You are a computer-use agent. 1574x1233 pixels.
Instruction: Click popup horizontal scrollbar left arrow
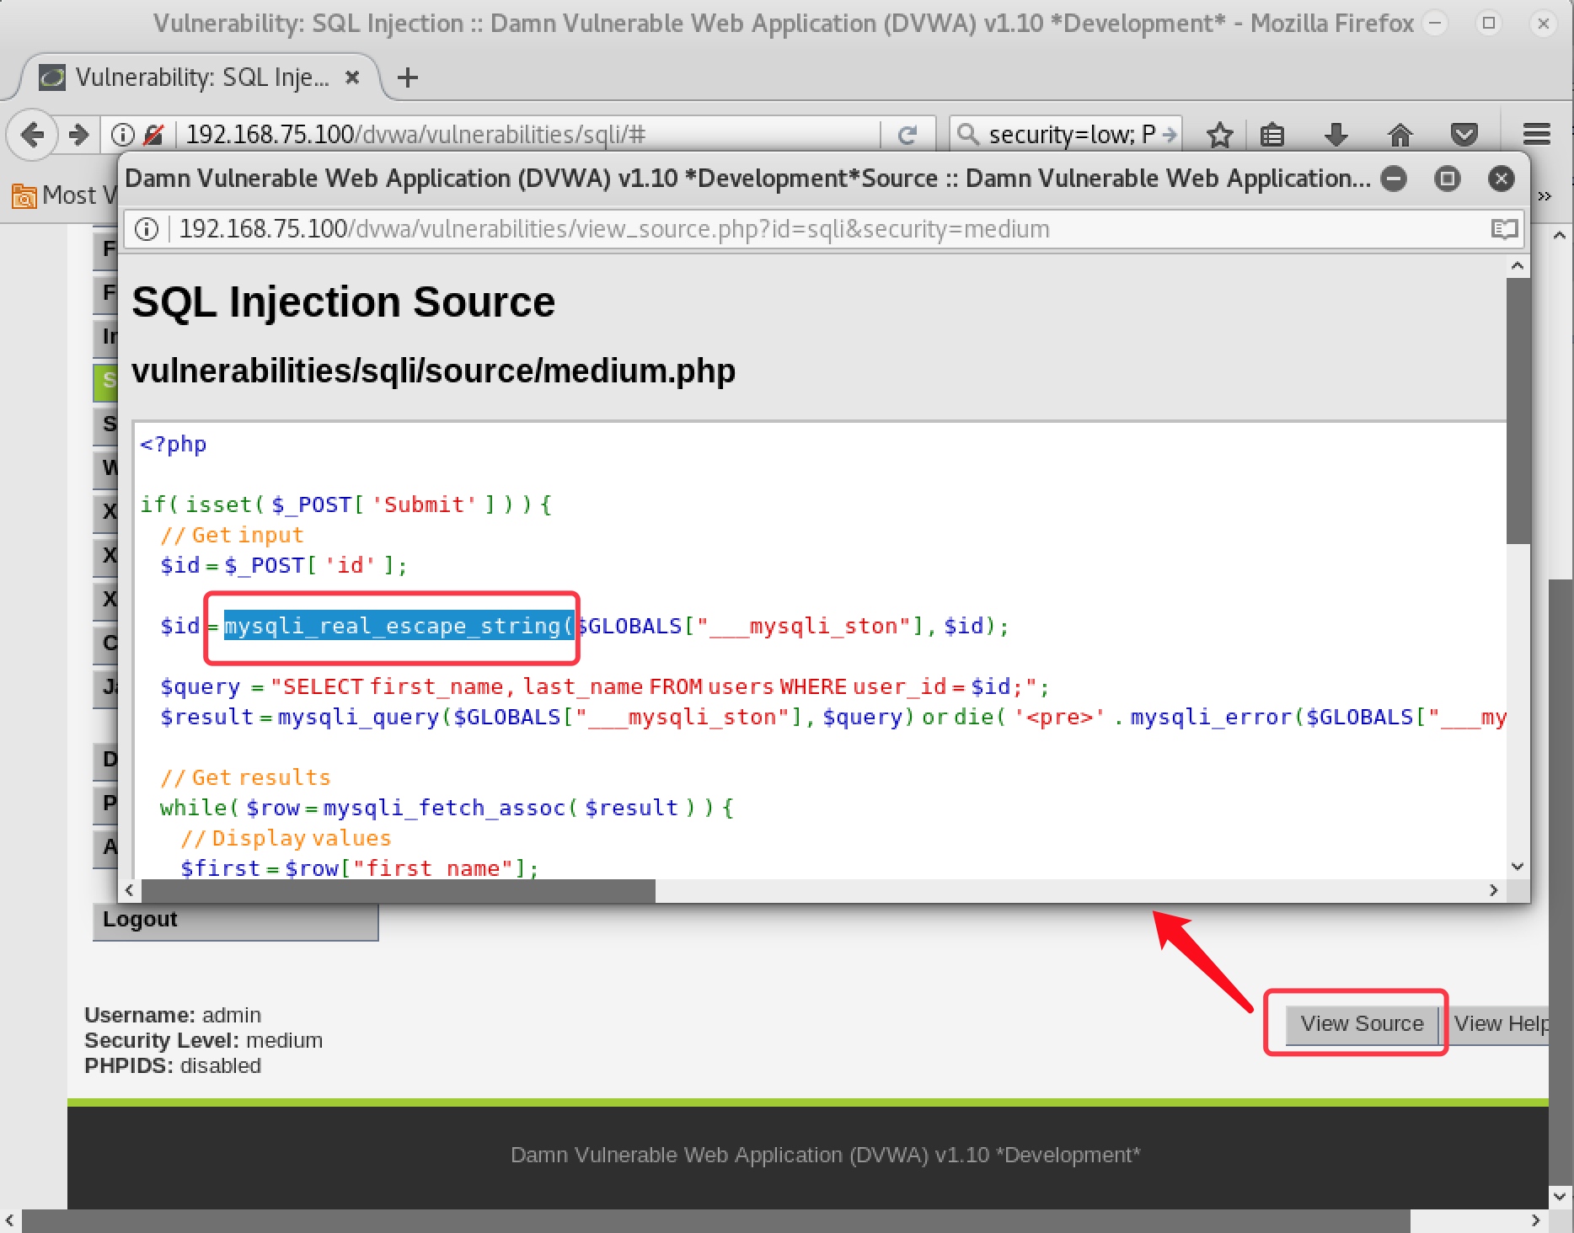click(129, 890)
